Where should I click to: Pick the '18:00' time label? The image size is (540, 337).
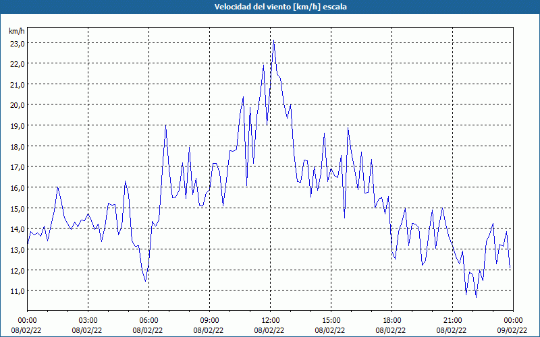(x=391, y=321)
